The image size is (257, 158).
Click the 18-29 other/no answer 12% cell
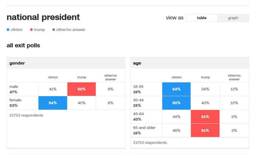pos(234,89)
